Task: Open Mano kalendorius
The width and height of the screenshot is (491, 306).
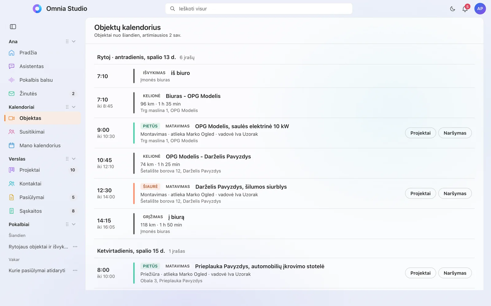Action: tap(42, 145)
